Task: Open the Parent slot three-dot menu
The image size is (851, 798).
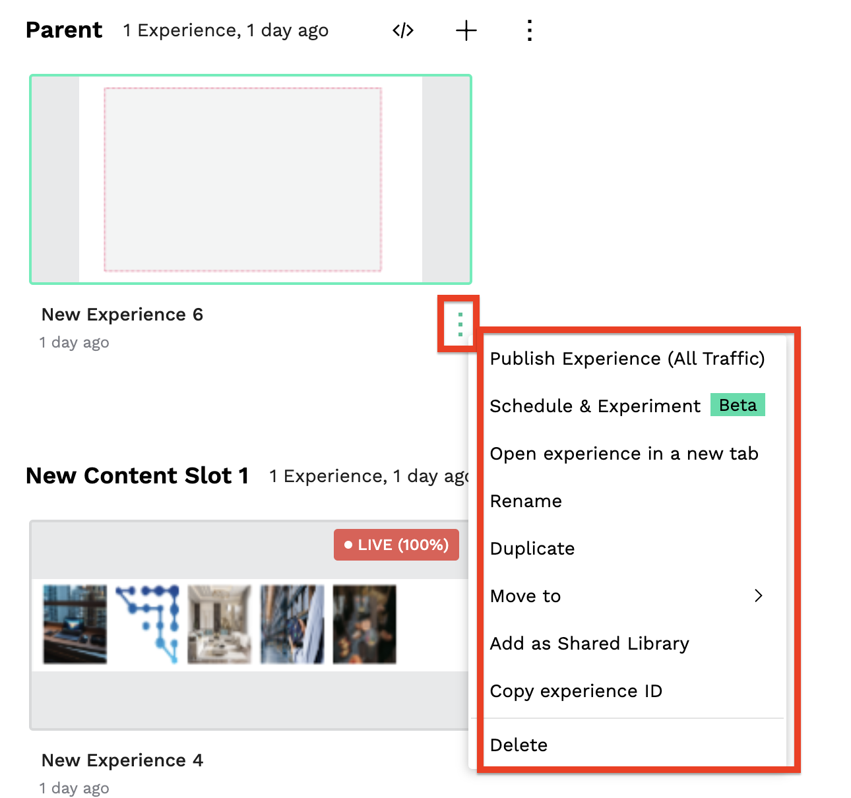Action: point(529,30)
